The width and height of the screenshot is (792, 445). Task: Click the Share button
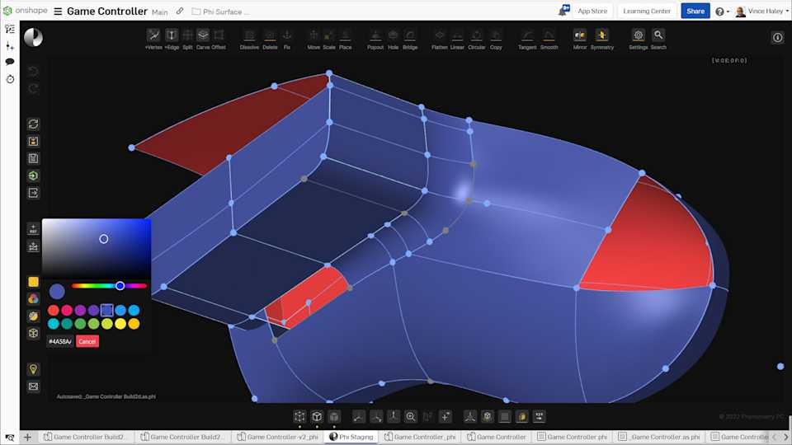coord(695,11)
